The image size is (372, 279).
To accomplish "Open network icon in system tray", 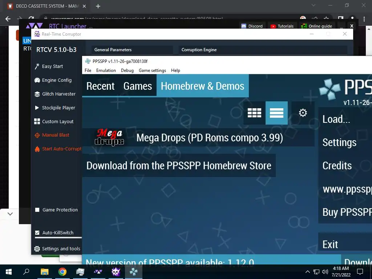I will point(316,272).
